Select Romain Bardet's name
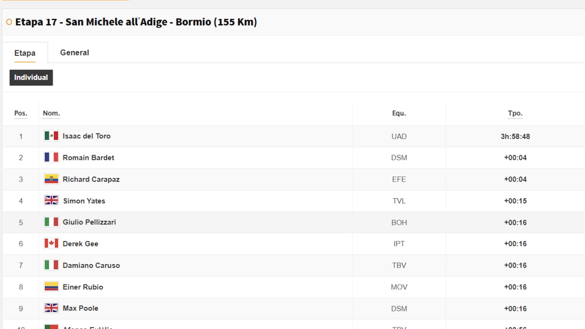Image resolution: width=585 pixels, height=329 pixels. pyautogui.click(x=88, y=158)
